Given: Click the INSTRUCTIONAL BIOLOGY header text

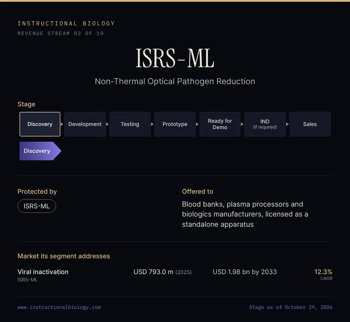Looking at the screenshot, I should pos(66,24).
